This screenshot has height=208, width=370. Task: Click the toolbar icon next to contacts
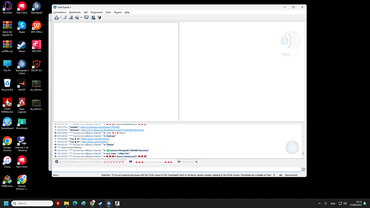[x=99, y=18]
